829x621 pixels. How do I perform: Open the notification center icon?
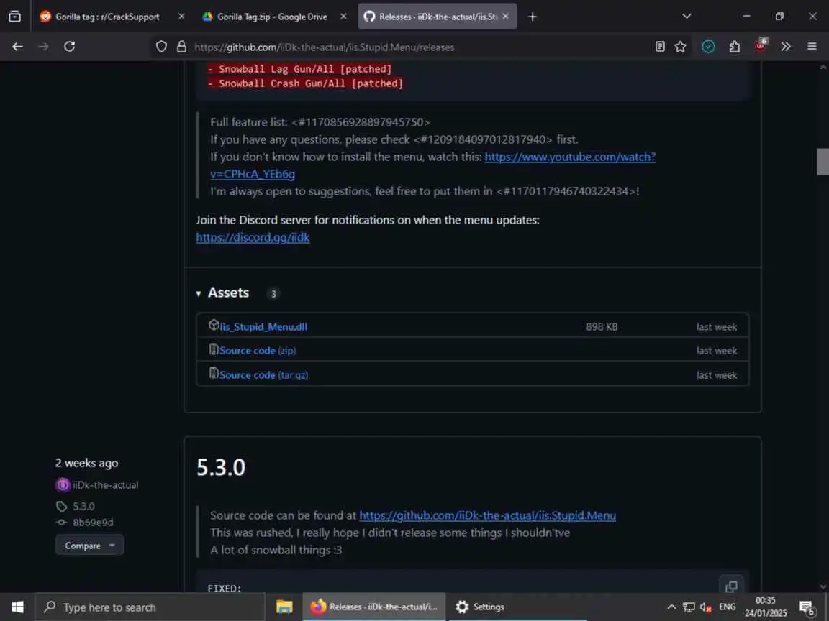(807, 607)
